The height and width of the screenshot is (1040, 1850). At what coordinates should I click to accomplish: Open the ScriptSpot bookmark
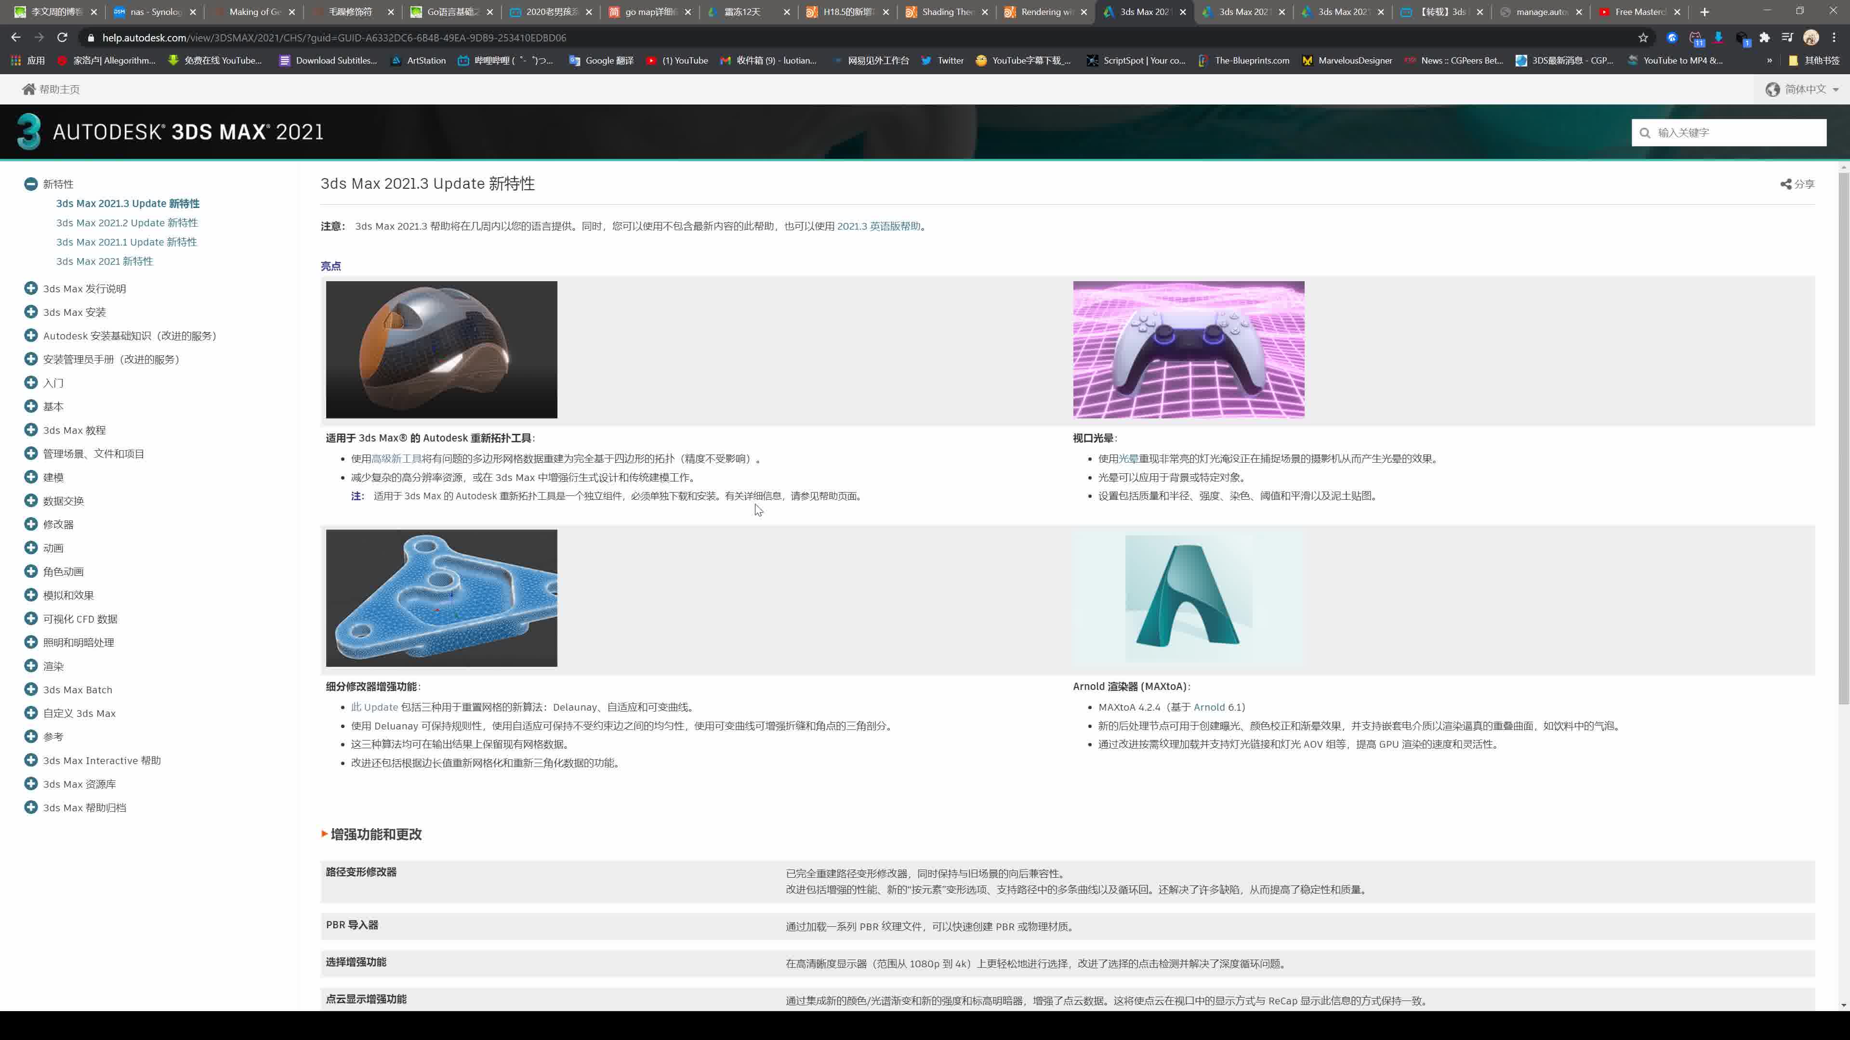click(1136, 60)
